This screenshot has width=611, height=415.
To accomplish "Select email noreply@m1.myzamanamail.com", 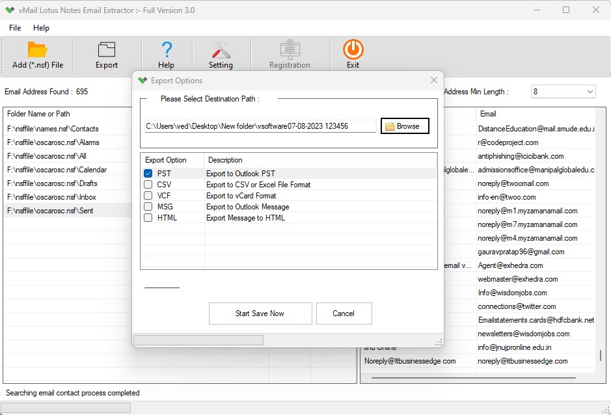I will (528, 210).
